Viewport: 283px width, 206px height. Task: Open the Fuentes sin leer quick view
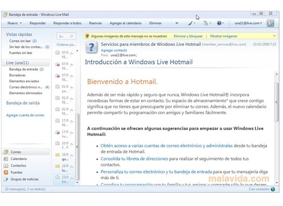click(21, 53)
